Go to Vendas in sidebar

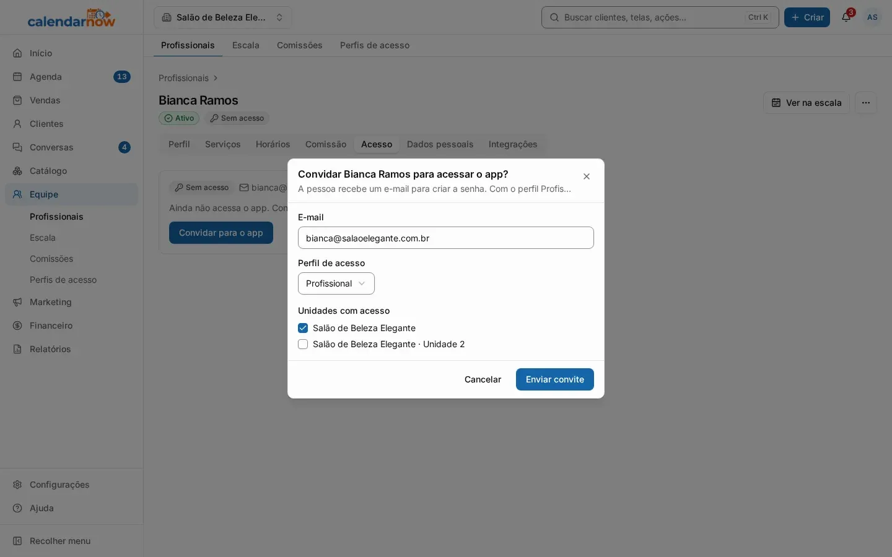click(x=71, y=100)
